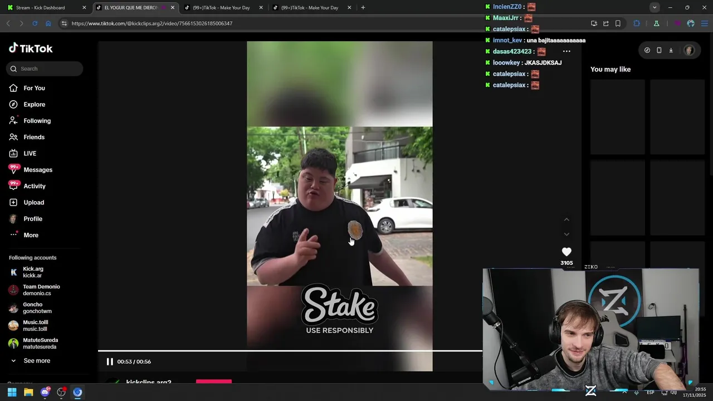Viewport: 713px width, 401px height.
Task: Click the Following accounts heading
Action: [x=33, y=258]
